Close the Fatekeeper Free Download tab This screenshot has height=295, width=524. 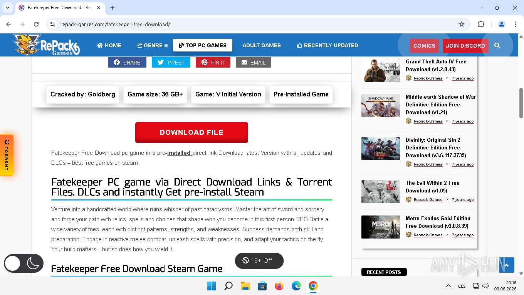click(x=99, y=8)
